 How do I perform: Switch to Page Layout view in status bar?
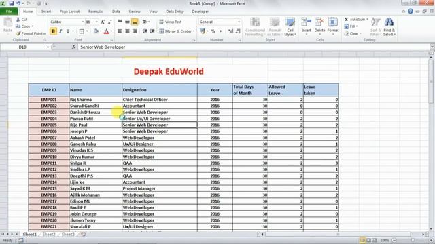(x=368, y=240)
